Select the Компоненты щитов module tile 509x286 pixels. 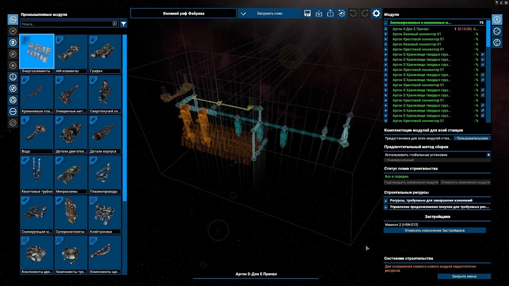point(105,255)
